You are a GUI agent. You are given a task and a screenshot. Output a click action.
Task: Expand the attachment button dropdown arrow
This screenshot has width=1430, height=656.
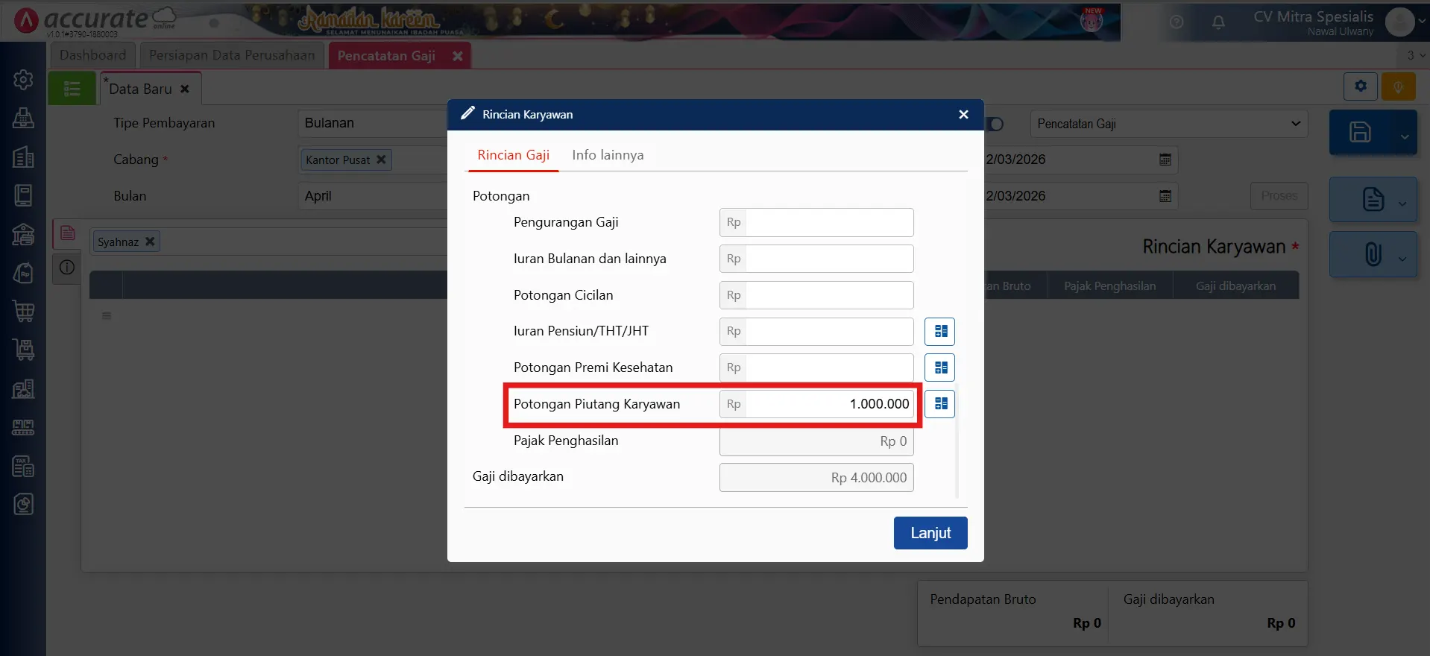click(x=1402, y=259)
